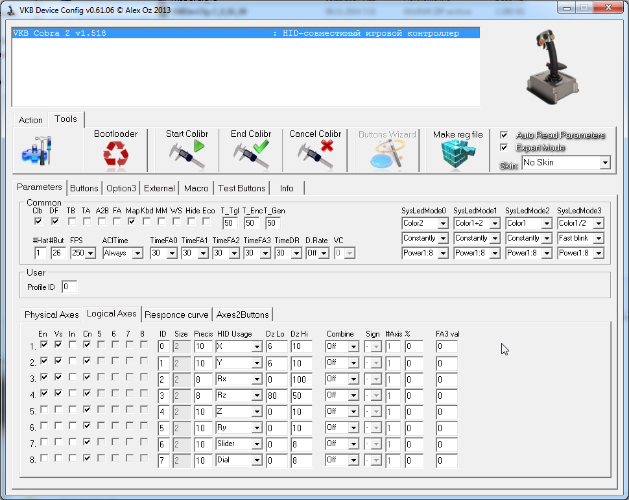Image resolution: width=629 pixels, height=500 pixels.
Task: Click the joystick device image
Action: pos(552,65)
